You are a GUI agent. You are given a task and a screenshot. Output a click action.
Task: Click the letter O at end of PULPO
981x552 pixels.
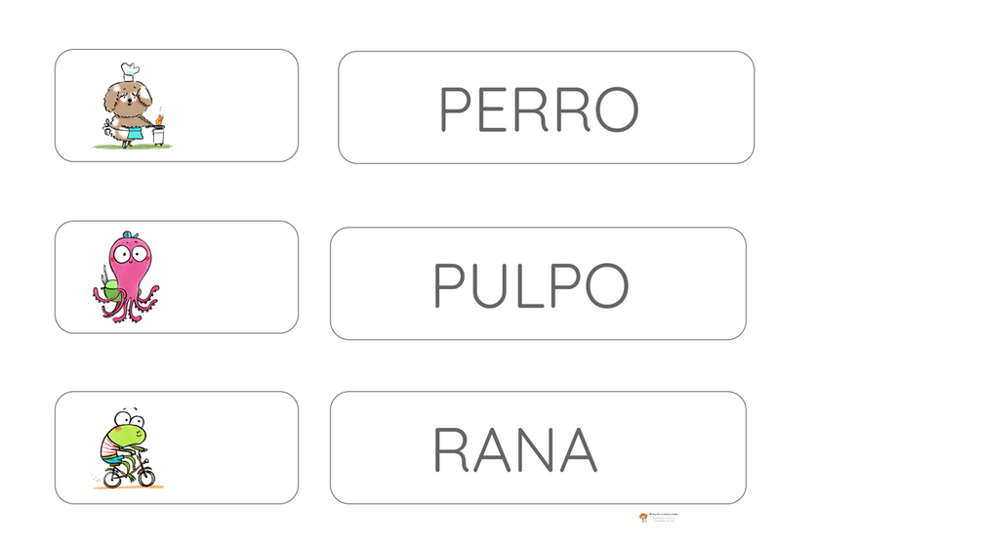pyautogui.click(x=607, y=285)
